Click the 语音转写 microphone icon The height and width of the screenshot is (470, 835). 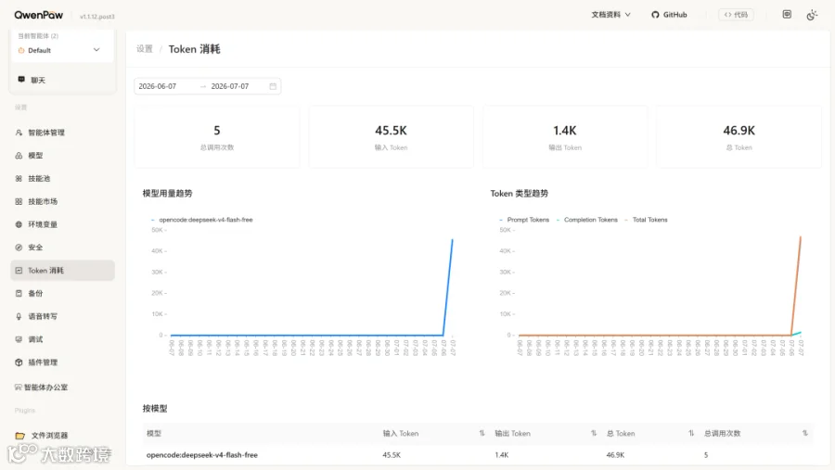(19, 316)
